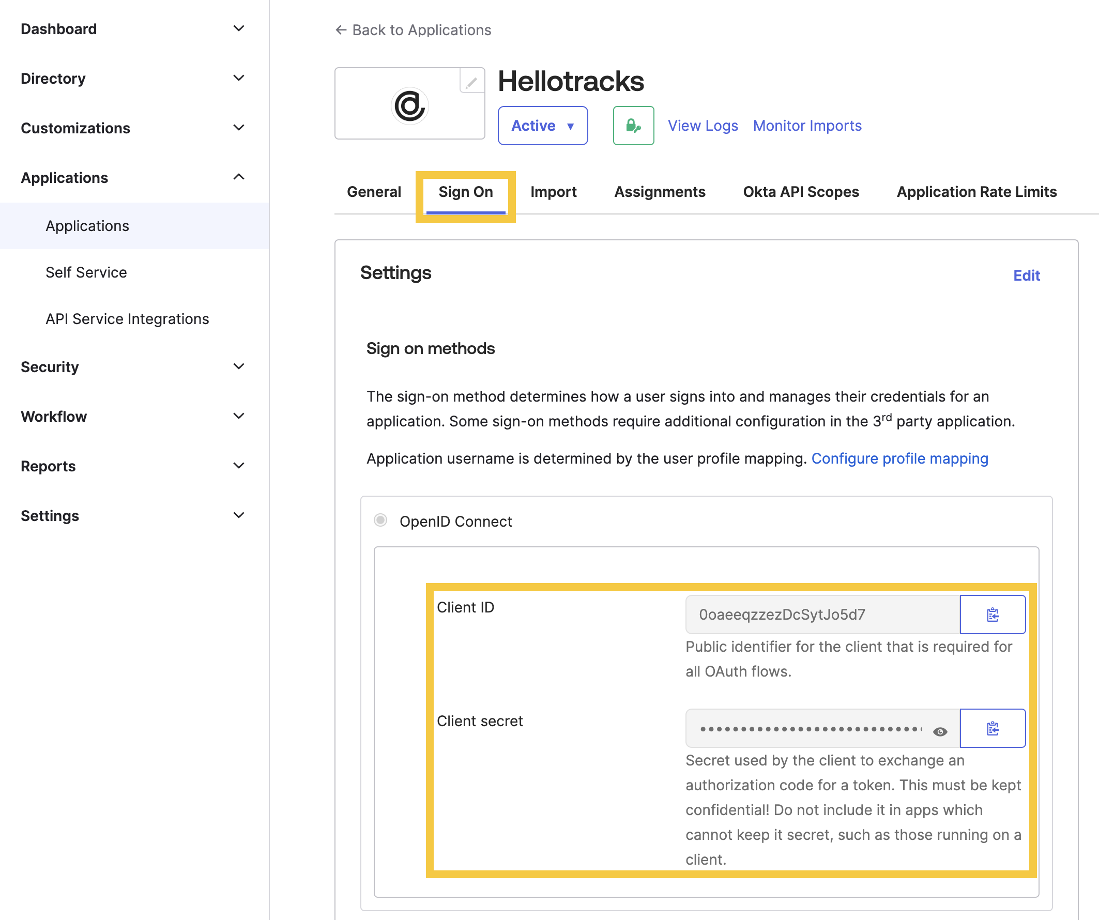Copy the Client ID to clipboard
This screenshot has width=1099, height=920.
coord(992,615)
